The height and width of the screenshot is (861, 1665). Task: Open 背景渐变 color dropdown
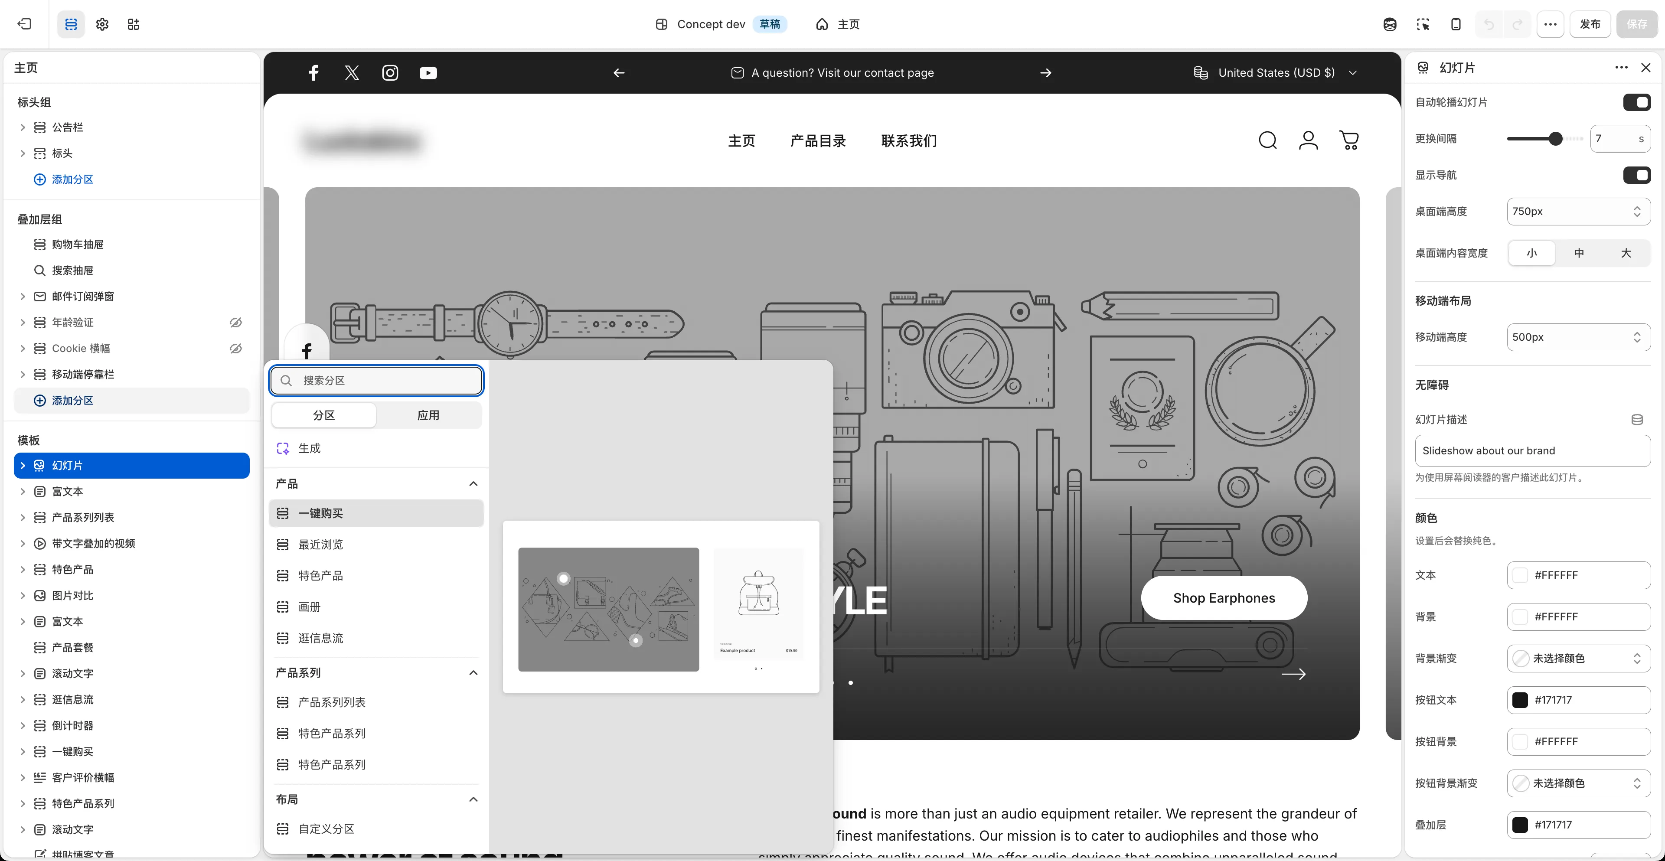1578,658
